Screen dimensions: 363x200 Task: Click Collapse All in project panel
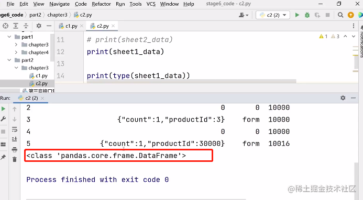26,26
